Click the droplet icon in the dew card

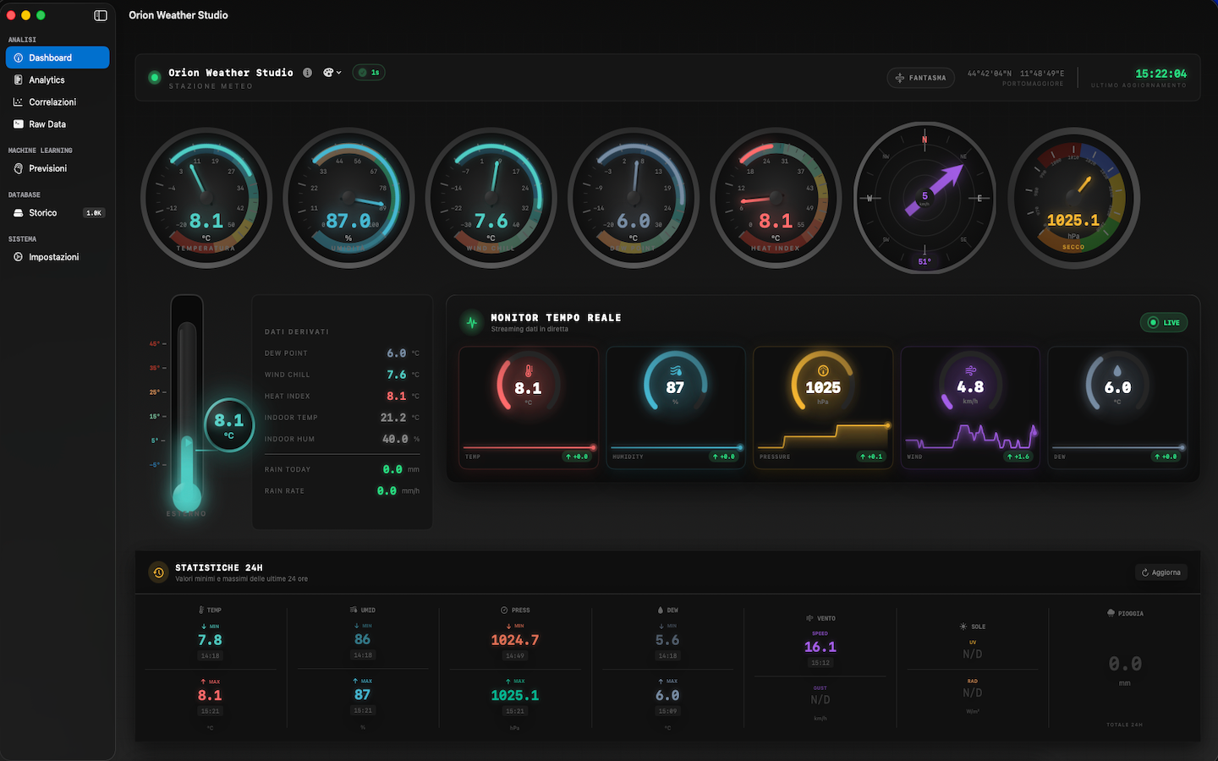[1117, 370]
